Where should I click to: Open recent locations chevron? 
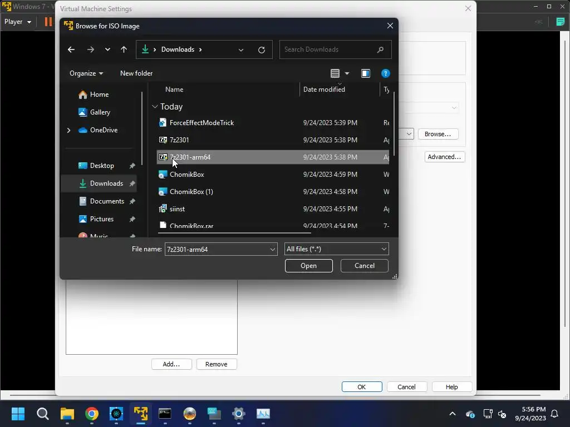coord(107,49)
